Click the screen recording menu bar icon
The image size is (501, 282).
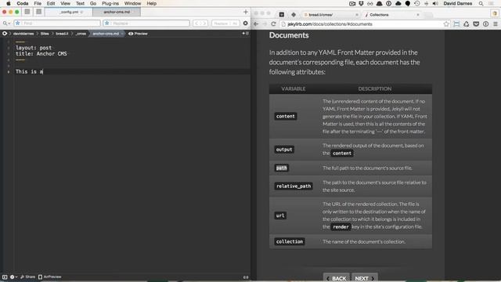[352, 3]
